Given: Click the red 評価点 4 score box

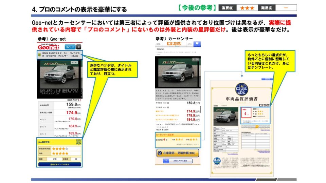Looking at the screenshot, I should (246, 113).
